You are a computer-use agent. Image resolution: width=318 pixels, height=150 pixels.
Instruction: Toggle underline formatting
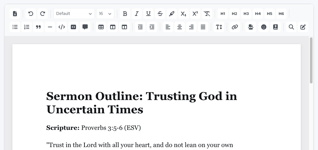coord(148,14)
